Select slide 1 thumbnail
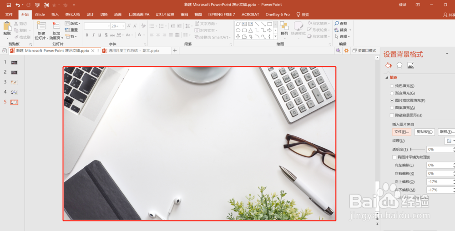Screen dimensions: 455x231 [x=14, y=62]
